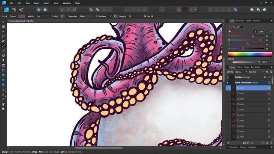The image size is (274, 154).
Task: Open the Length dropdown arrow
Action: 140,16
